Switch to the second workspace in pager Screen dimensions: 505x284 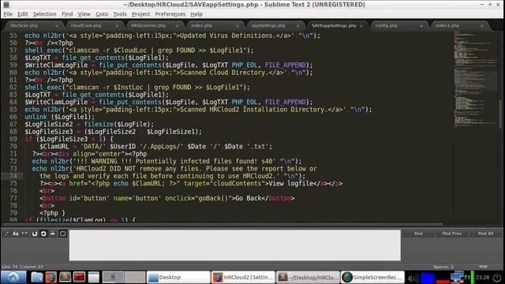coord(135,277)
